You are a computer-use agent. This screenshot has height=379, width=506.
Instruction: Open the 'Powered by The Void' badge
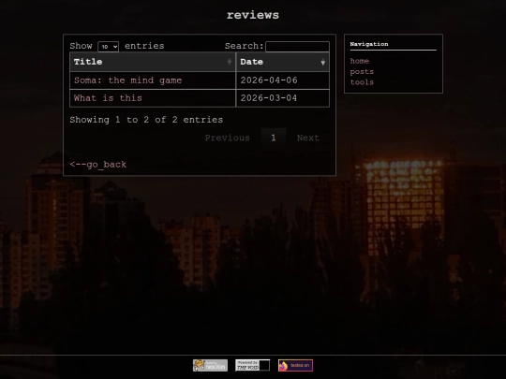tap(252, 366)
